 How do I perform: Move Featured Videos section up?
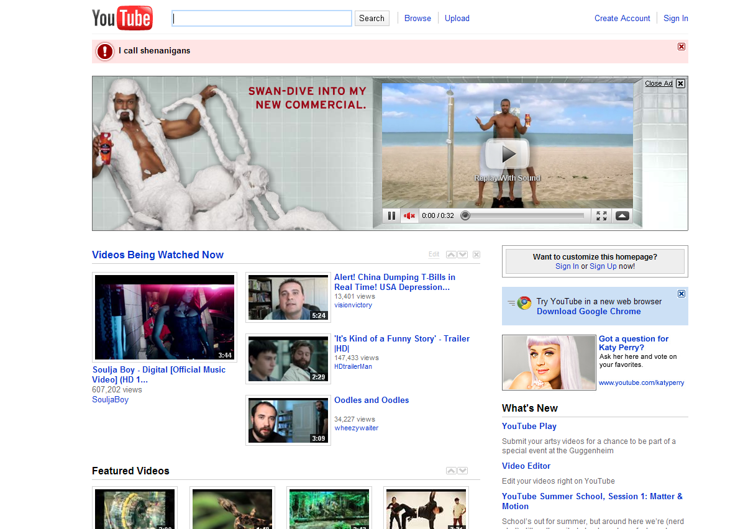(x=451, y=471)
